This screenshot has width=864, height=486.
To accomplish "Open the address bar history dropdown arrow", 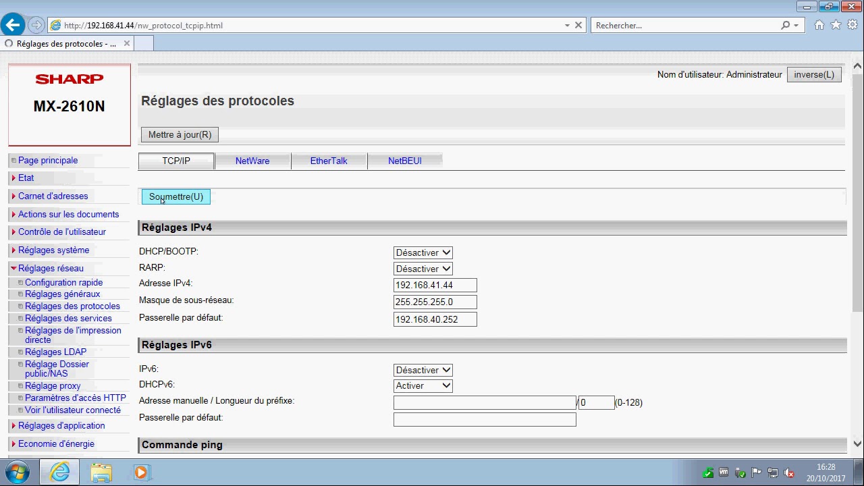I will pos(567,26).
